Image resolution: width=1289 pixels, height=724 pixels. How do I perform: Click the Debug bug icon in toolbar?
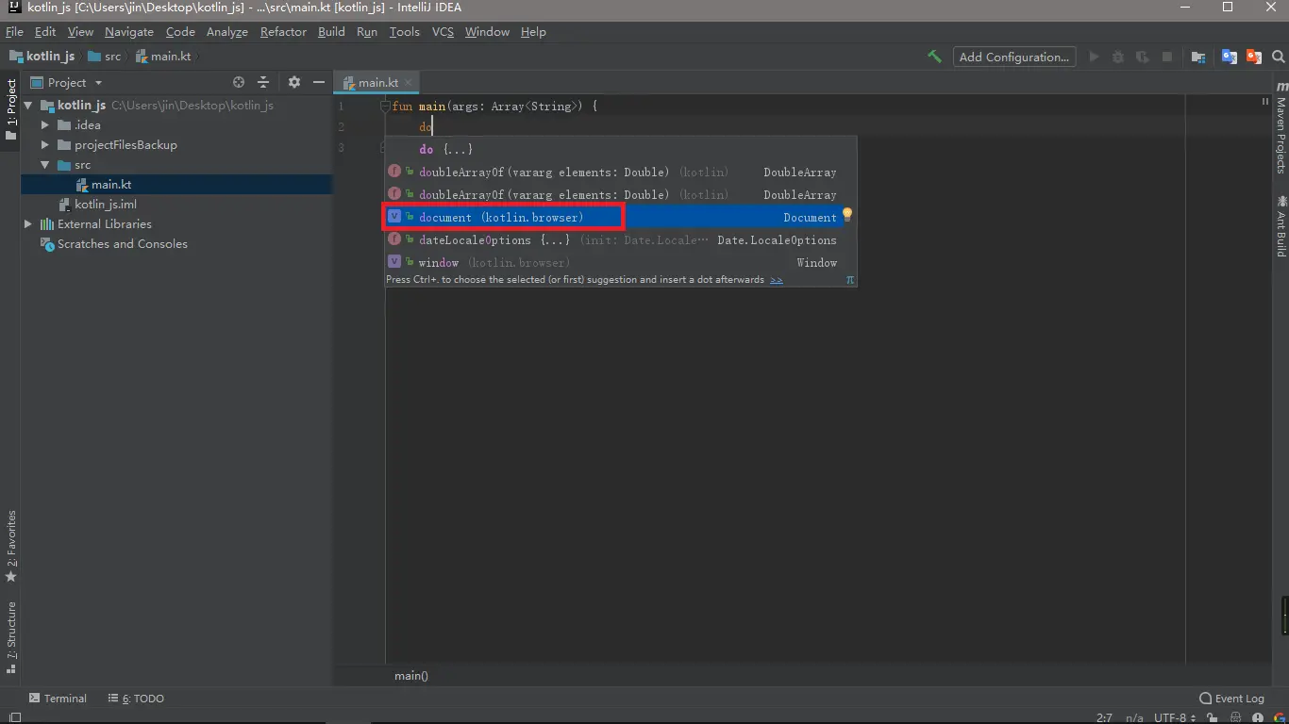point(1118,57)
